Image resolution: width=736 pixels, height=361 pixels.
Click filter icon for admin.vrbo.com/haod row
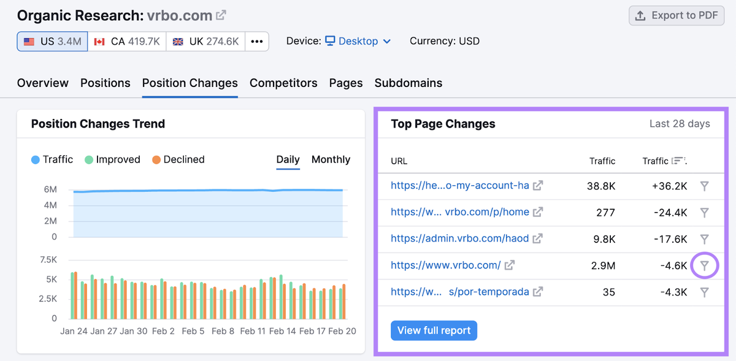[x=705, y=239]
